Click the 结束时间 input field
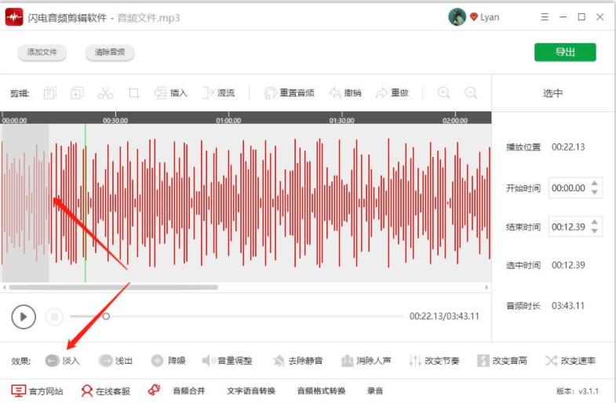Viewport: 616px width, 403px height. point(567,227)
